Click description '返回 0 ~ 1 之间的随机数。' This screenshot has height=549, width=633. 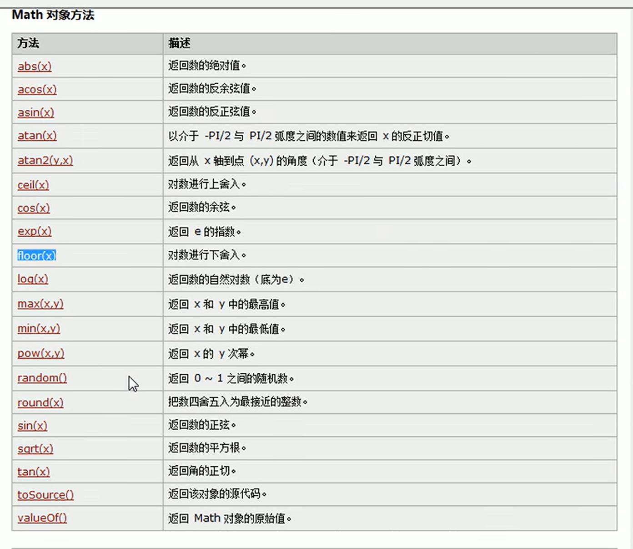click(x=231, y=378)
